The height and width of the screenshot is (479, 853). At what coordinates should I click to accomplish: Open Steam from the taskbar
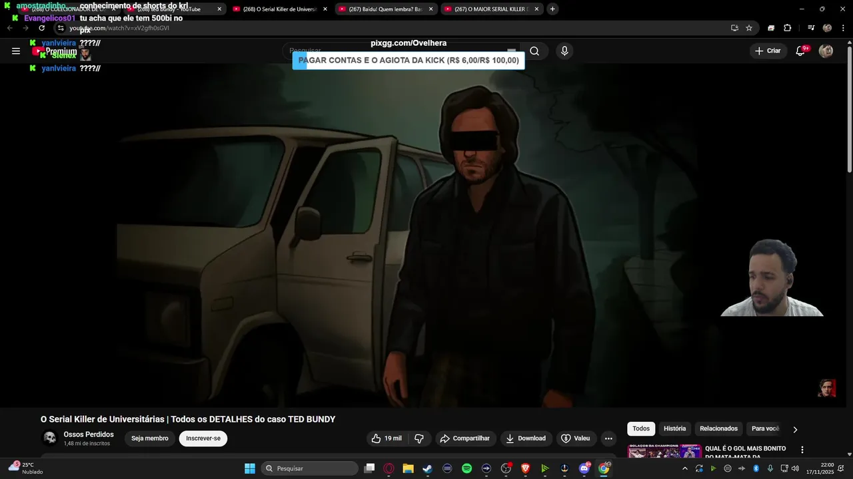pyautogui.click(x=428, y=468)
